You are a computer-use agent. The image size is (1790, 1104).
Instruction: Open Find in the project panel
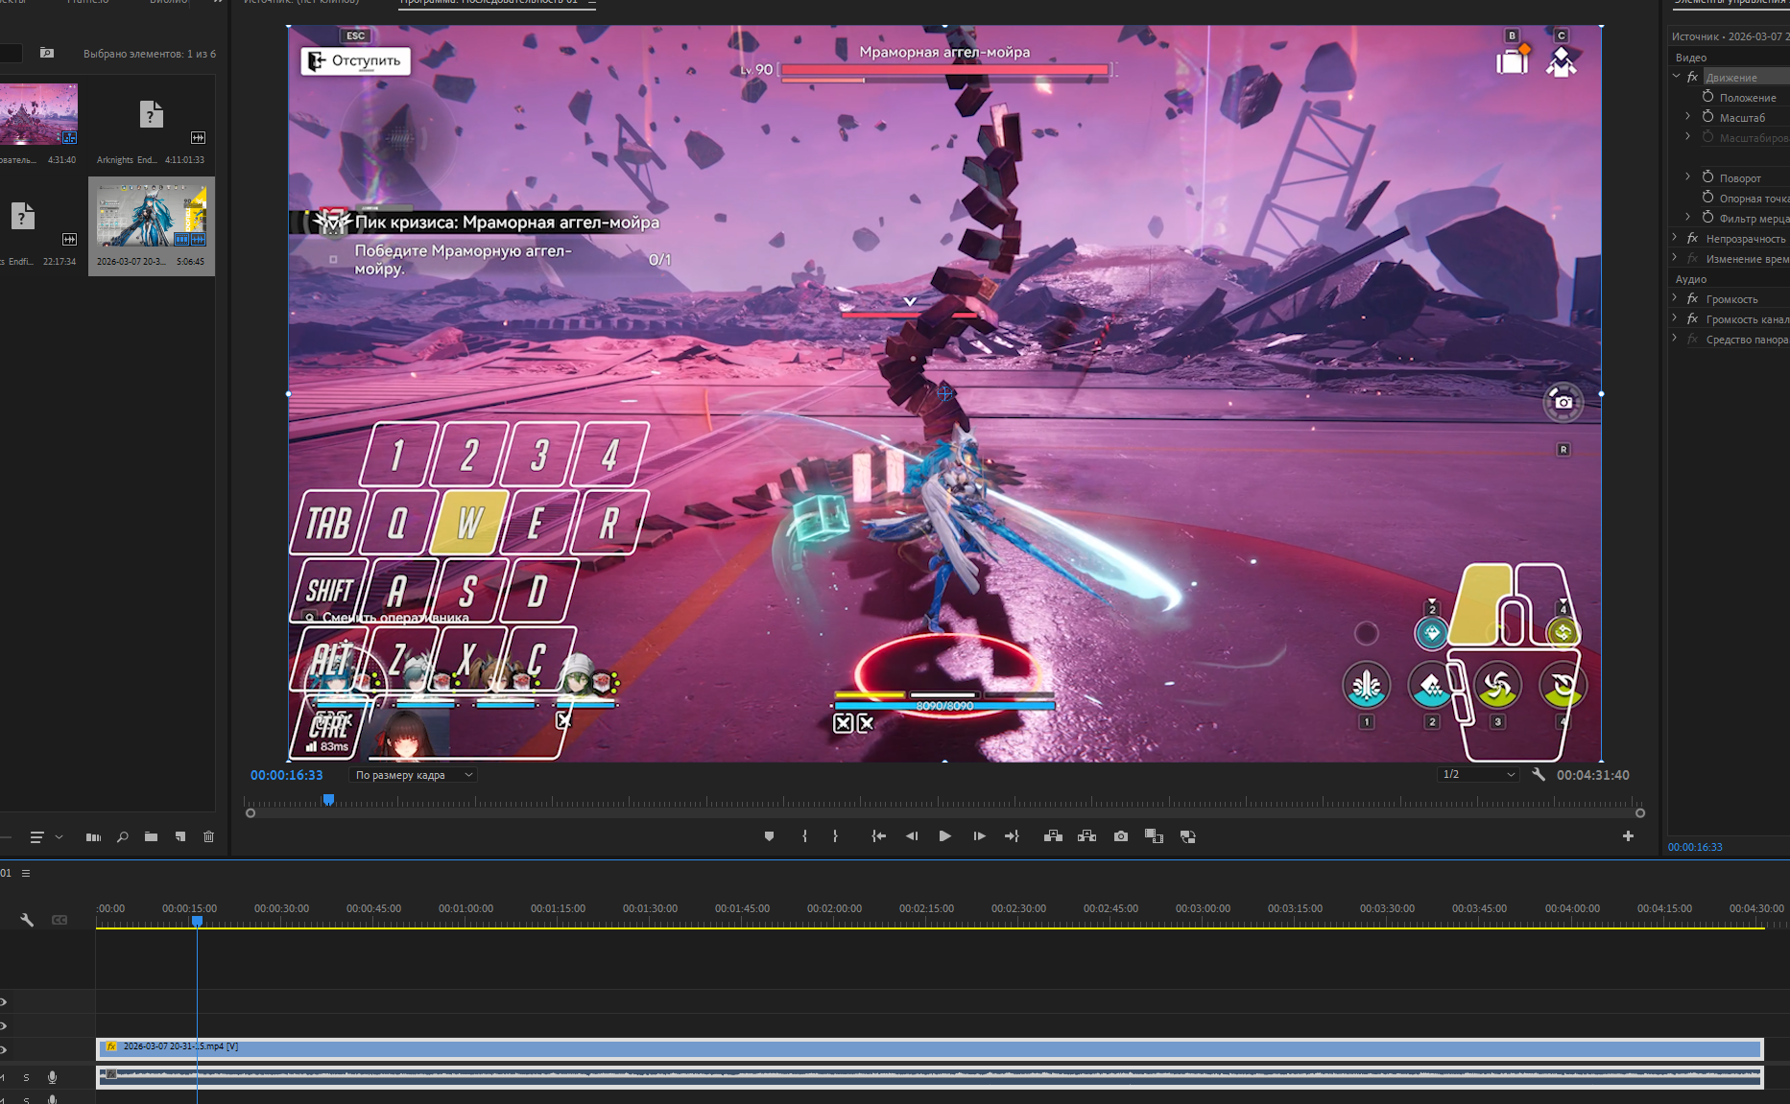pos(122,837)
